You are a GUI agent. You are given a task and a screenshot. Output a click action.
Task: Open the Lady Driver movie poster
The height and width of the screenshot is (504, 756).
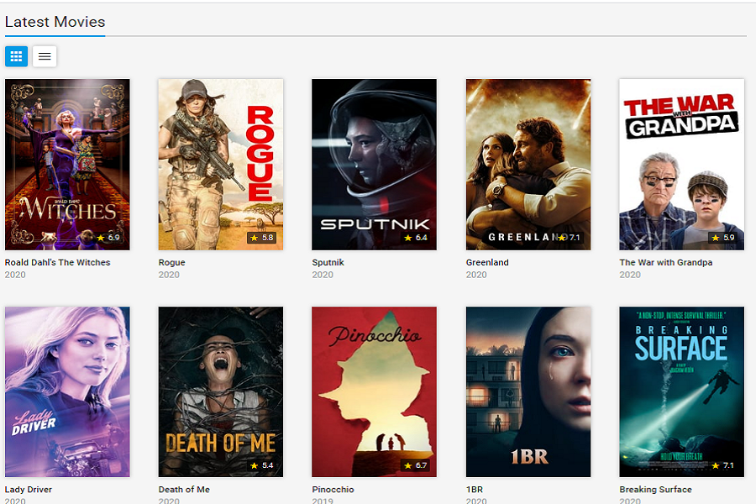[67, 391]
